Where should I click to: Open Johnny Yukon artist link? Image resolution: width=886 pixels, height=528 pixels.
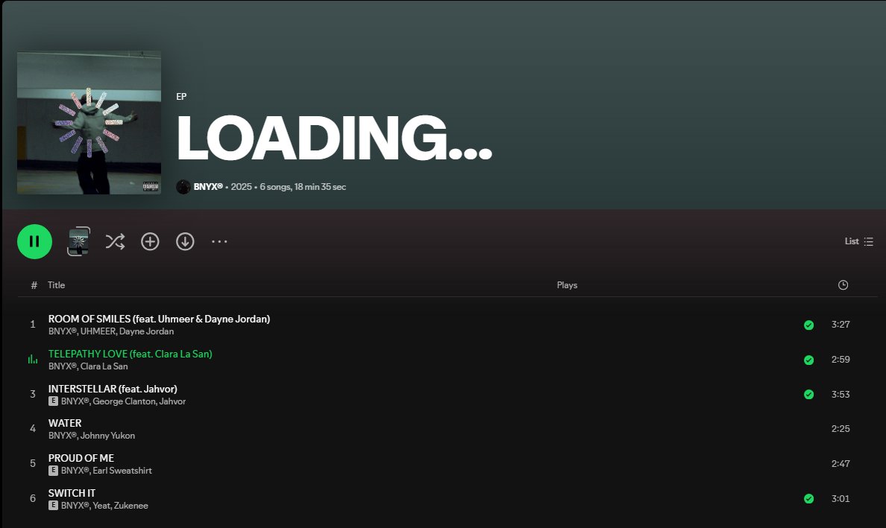click(x=107, y=436)
